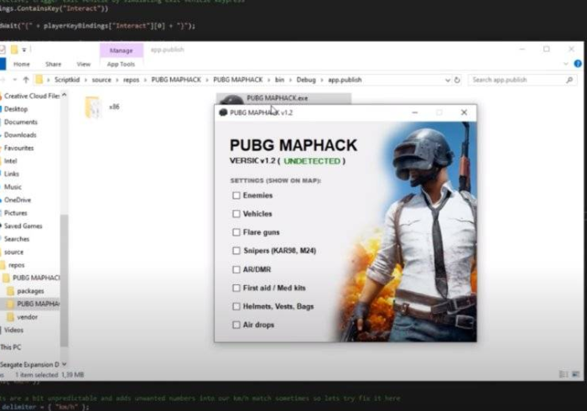Switch to the Share ribbon tab
Viewport: 587px width, 411px height.
[53, 64]
